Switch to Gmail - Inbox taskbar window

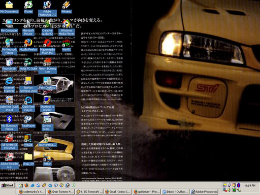pyautogui.click(x=118, y=192)
